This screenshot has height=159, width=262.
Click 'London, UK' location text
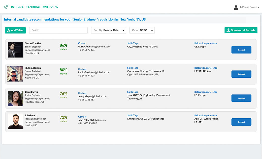click(31, 125)
